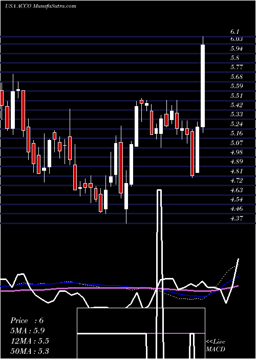The height and width of the screenshot is (359, 256).
Task: Click the 5.94 price axis label
Action: coord(237,49)
